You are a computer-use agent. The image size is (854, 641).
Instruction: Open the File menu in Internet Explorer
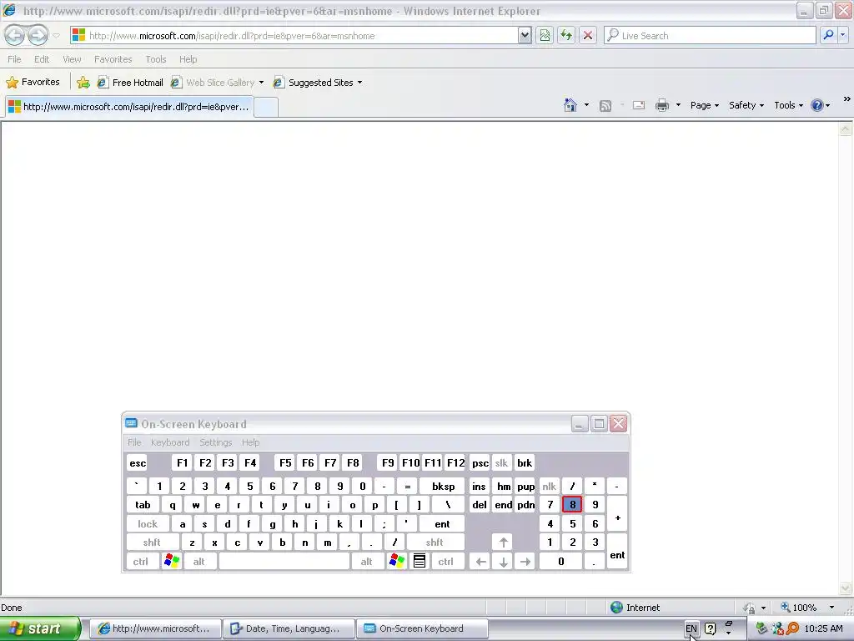[15, 59]
